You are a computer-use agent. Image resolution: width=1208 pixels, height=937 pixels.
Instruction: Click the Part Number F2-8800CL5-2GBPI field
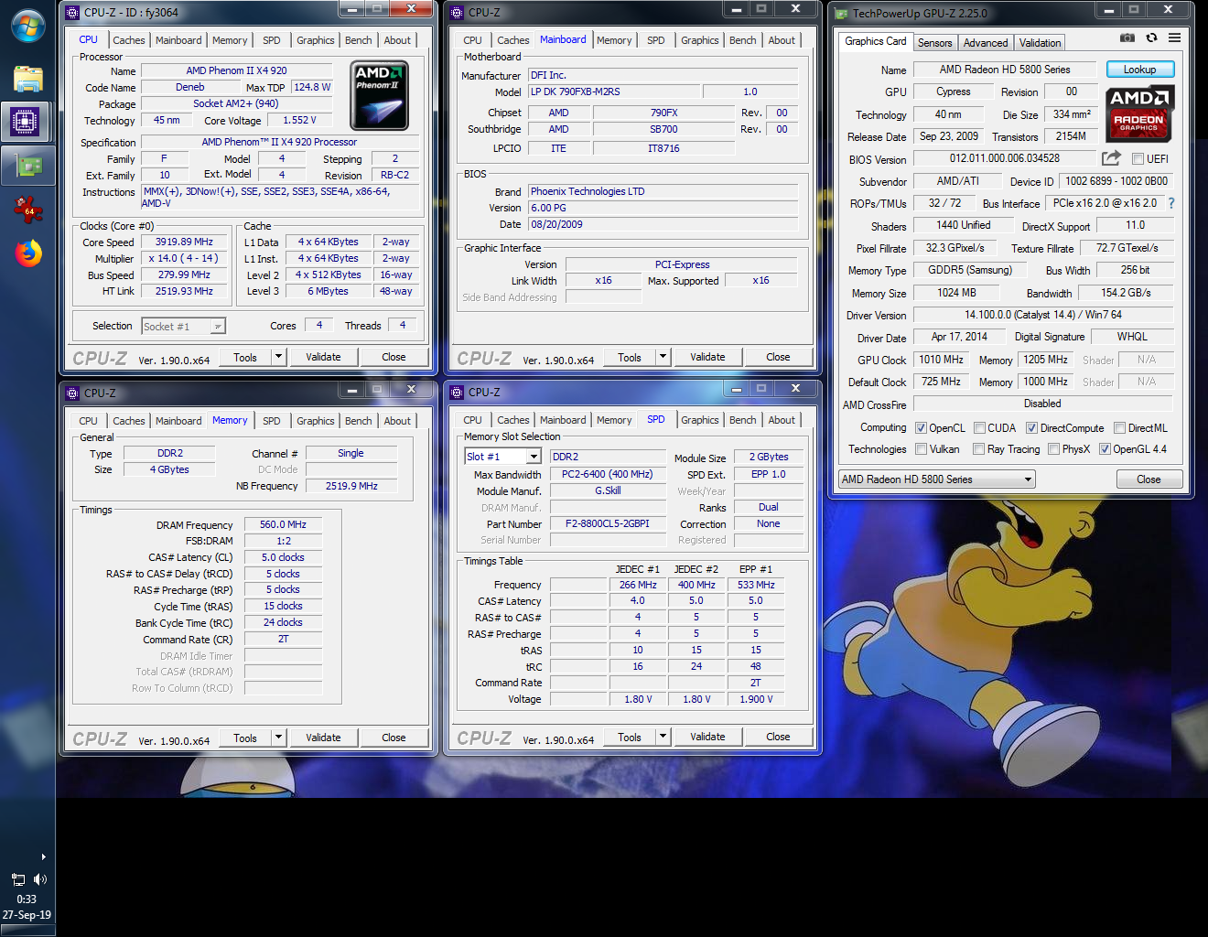point(607,524)
